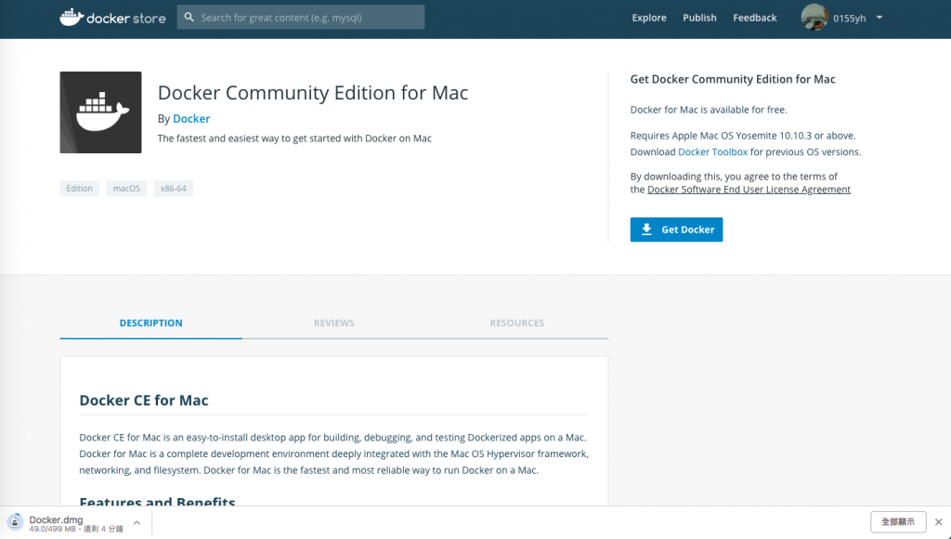
Task: Switch to the REVIEWS tab
Action: 334,322
